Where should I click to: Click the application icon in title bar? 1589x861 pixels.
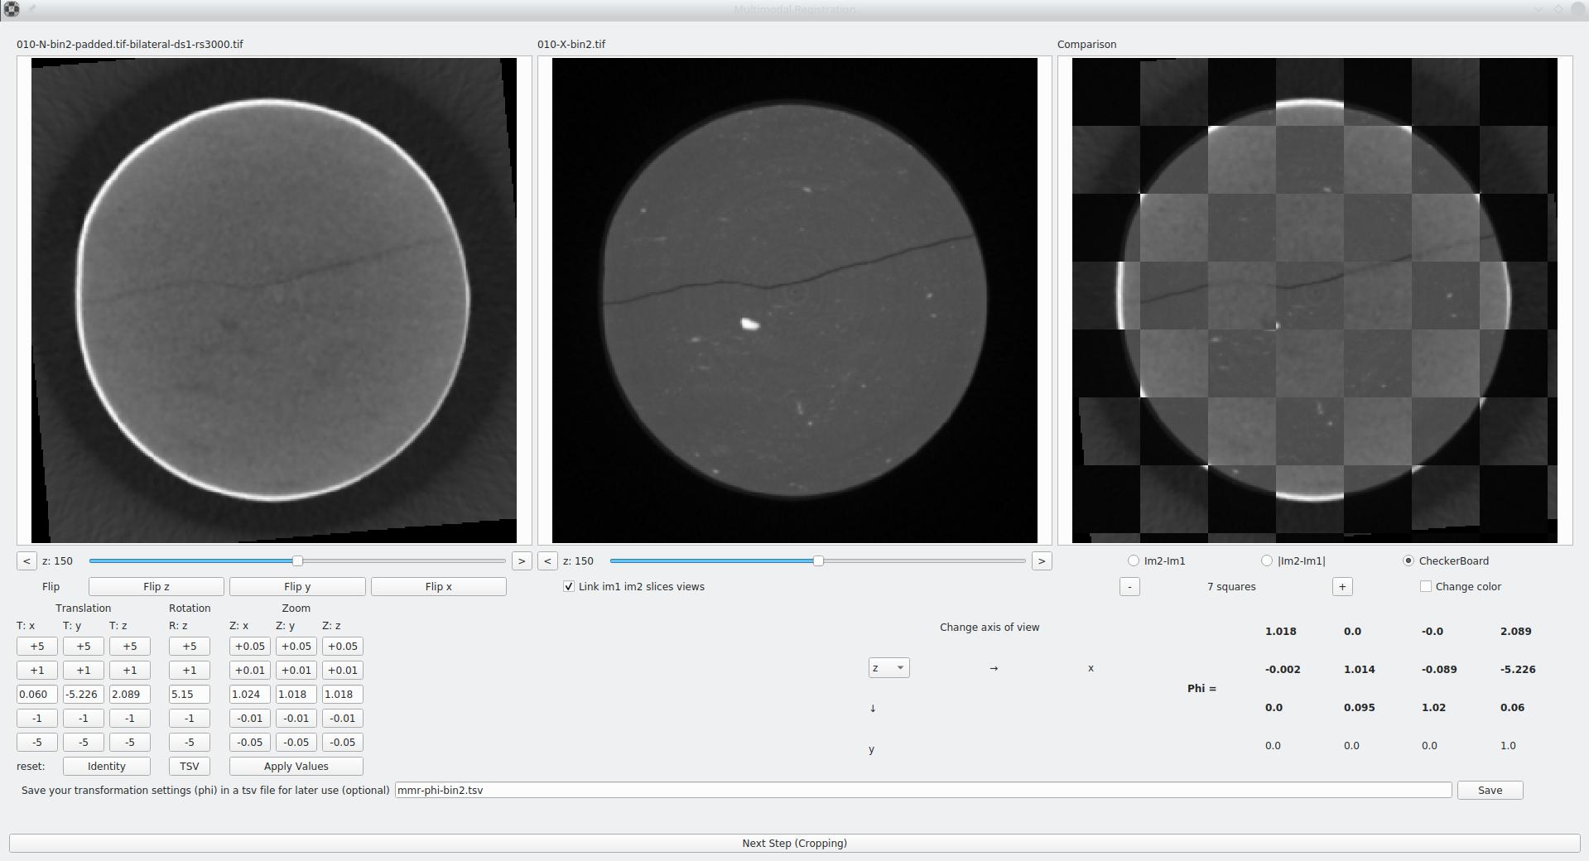tap(12, 9)
